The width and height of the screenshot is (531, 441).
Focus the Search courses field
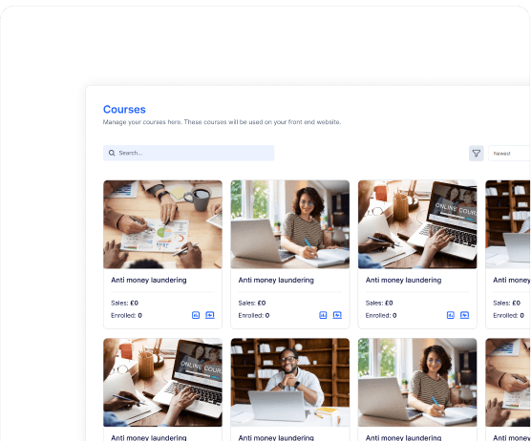[189, 153]
